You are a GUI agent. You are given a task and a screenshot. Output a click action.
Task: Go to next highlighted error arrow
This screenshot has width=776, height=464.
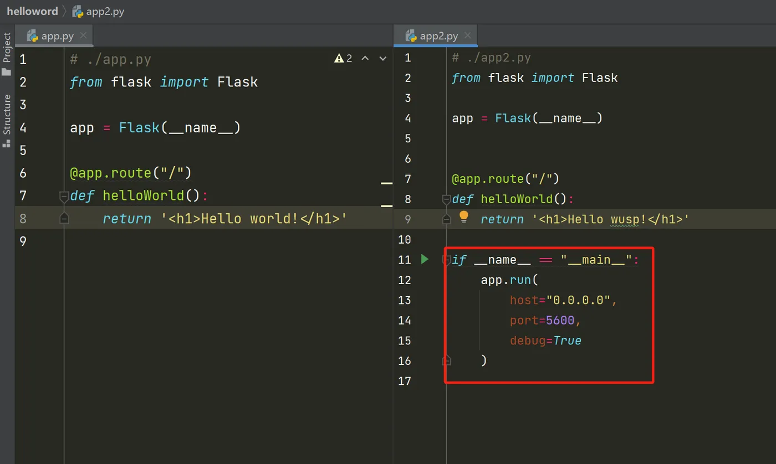coord(382,58)
